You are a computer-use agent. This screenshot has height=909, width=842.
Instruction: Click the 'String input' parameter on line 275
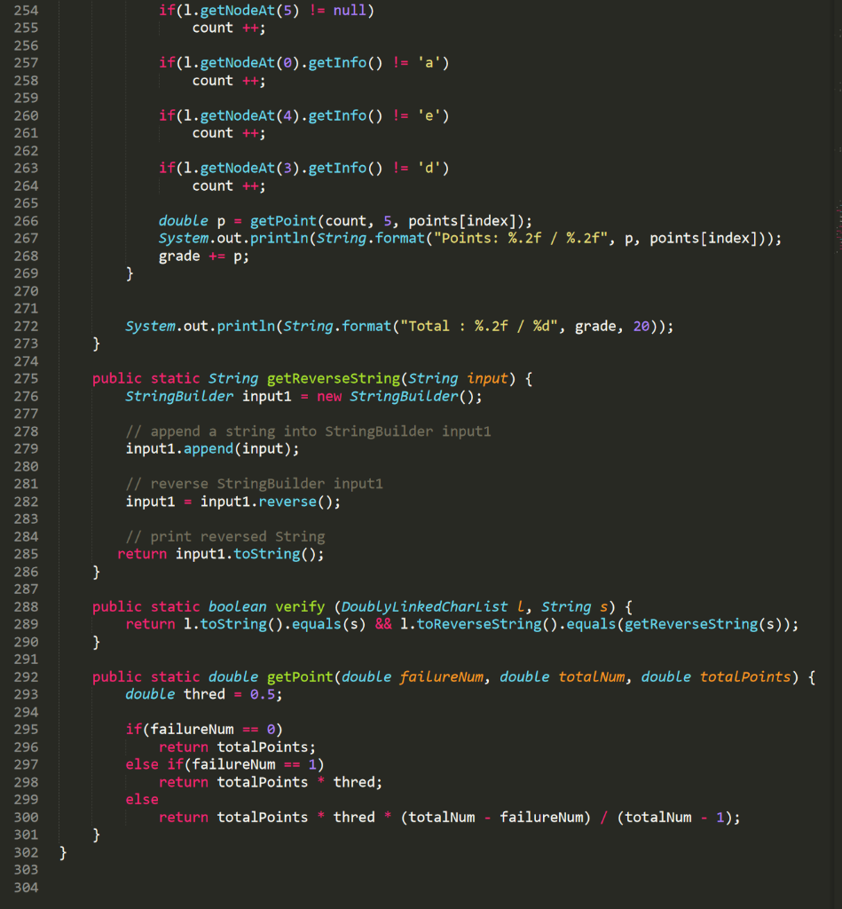pyautogui.click(x=458, y=378)
